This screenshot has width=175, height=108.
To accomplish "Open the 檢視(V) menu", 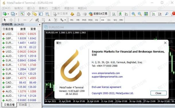I will point(19,8).
